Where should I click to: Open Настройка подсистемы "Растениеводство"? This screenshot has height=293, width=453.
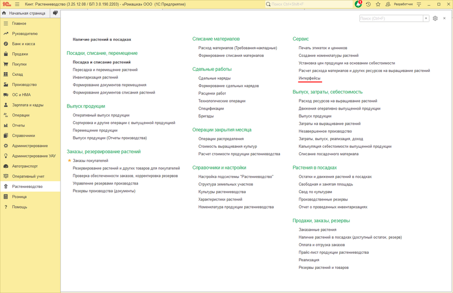tap(236, 176)
